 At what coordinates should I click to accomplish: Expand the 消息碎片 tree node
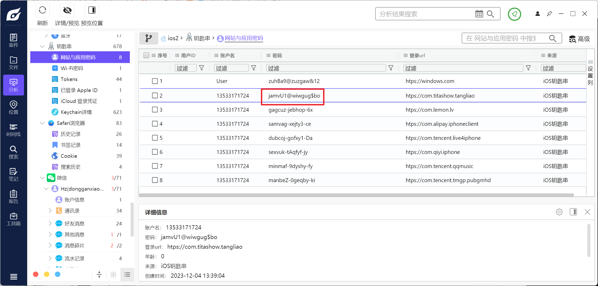point(50,245)
